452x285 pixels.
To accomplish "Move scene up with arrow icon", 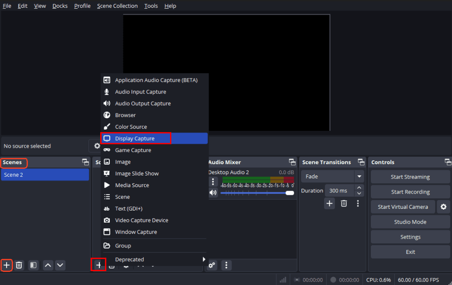I will (48, 265).
